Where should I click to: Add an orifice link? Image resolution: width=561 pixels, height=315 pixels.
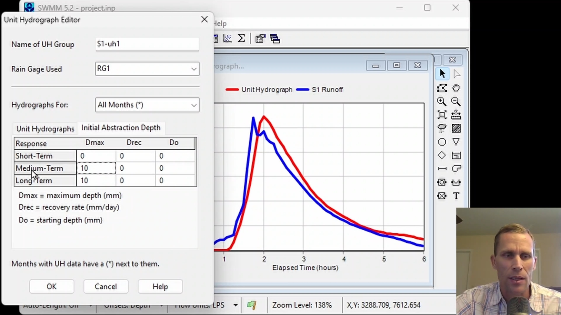tap(442, 182)
